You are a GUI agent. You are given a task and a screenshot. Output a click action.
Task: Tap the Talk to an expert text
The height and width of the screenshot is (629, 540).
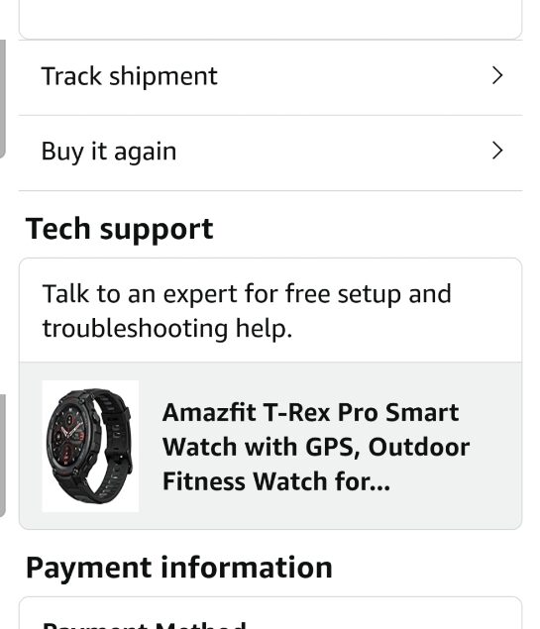[x=247, y=311]
